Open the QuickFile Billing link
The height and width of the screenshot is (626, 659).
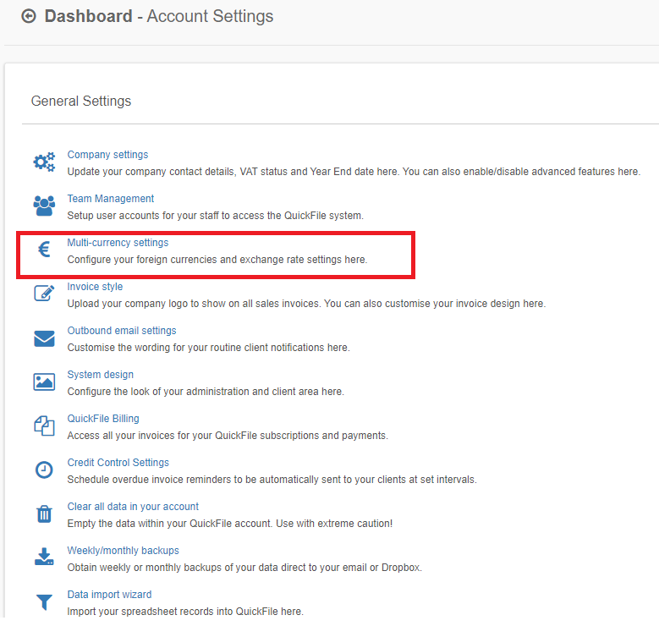coord(103,419)
